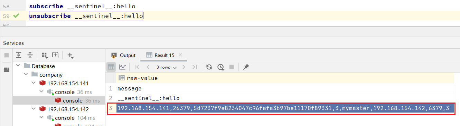Switch to table grid view
This screenshot has width=460, height=126.
(111, 67)
